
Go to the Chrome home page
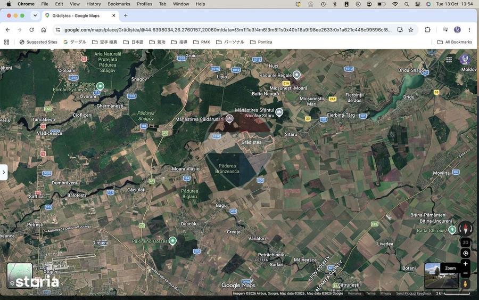click(x=44, y=30)
